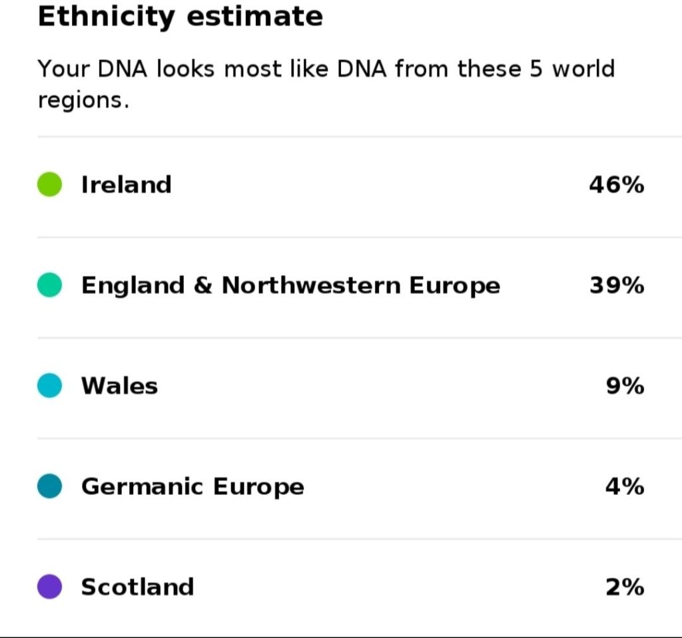Open England & Northwestern Europe region label

290,285
